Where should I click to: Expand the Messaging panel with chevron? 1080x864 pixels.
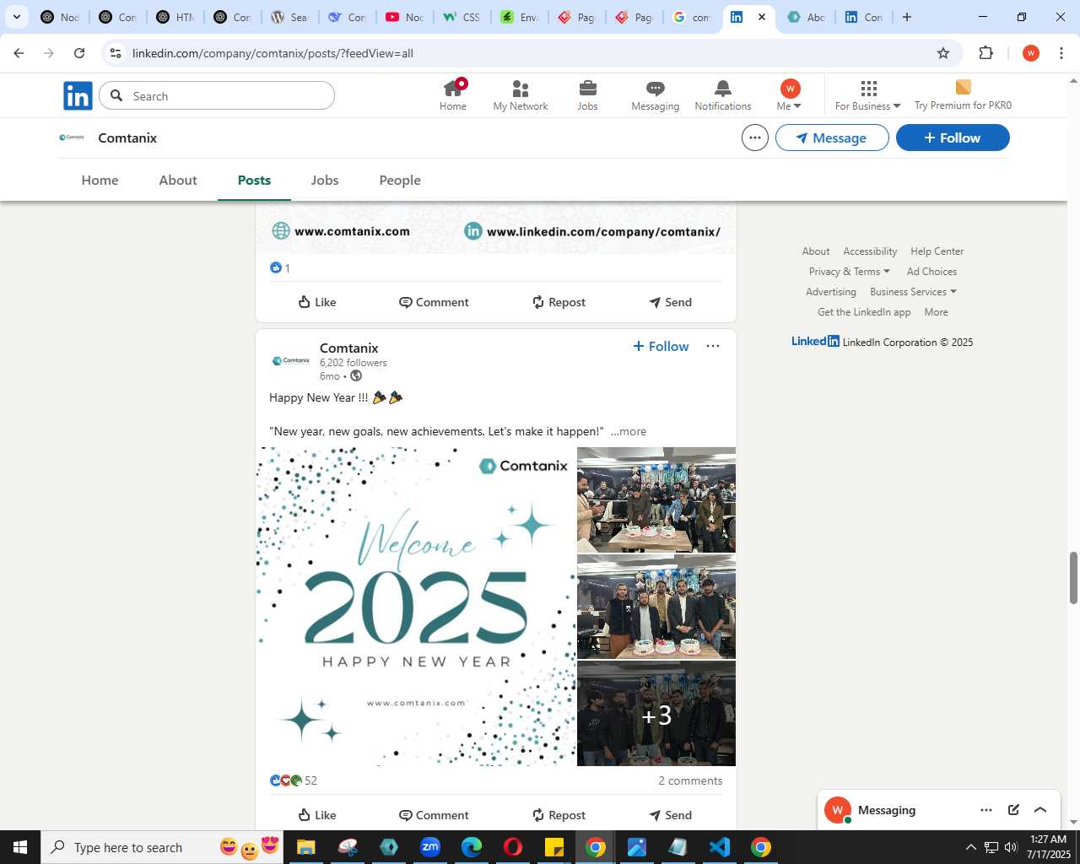coord(1040,810)
